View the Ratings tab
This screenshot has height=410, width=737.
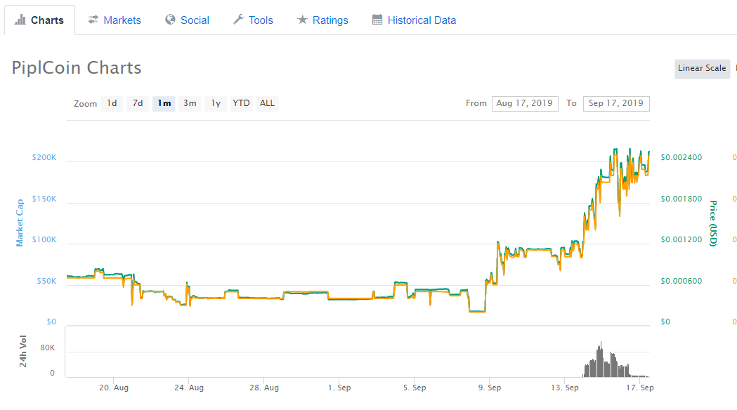(x=322, y=20)
